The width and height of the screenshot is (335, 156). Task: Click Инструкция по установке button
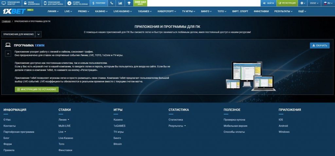coord(37,89)
